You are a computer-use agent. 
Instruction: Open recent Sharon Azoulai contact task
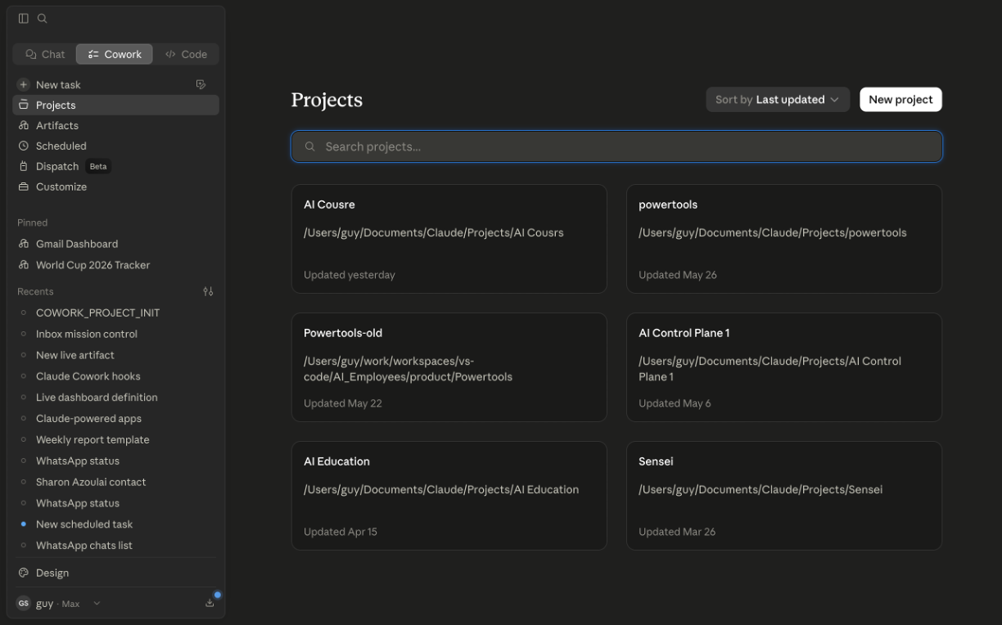[115, 482]
